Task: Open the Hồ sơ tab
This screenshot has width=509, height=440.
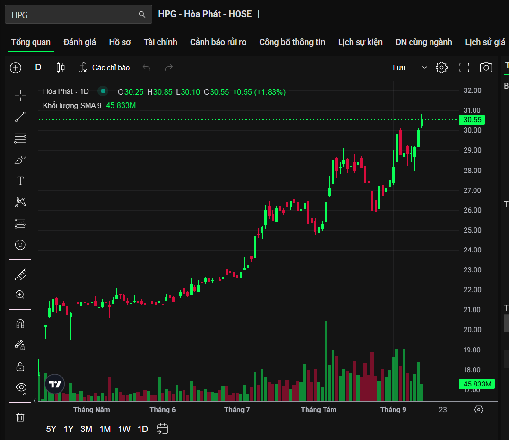Action: pos(120,42)
